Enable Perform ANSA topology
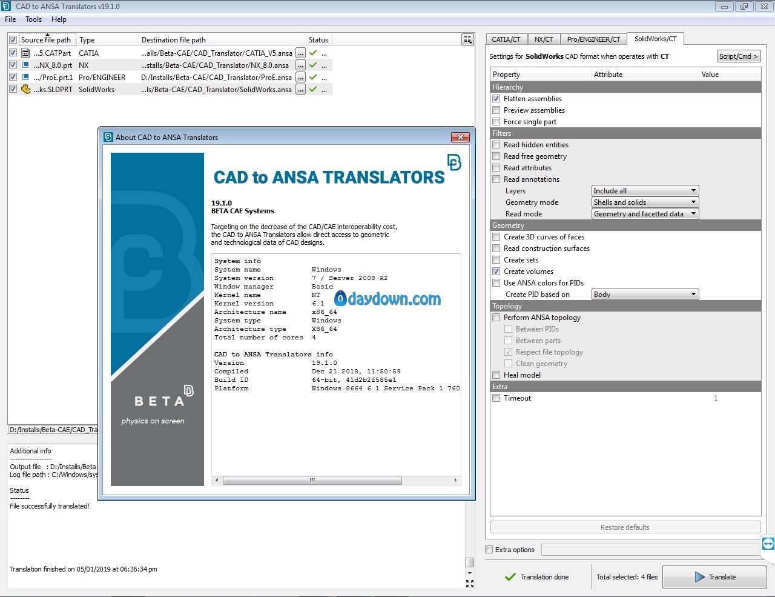The width and height of the screenshot is (775, 597). (x=496, y=318)
